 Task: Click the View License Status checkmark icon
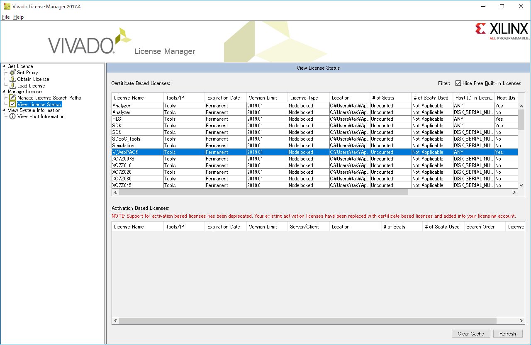pyautogui.click(x=12, y=104)
